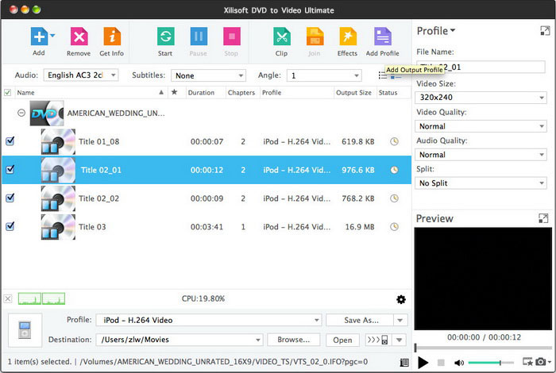
Task: Collapse the AMERICAN_WEDDING_UN... DVD node
Action: (21, 113)
